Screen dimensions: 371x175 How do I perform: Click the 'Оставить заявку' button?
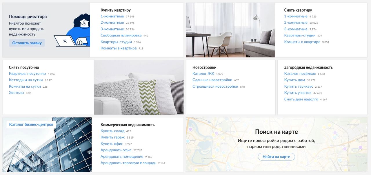[27, 43]
